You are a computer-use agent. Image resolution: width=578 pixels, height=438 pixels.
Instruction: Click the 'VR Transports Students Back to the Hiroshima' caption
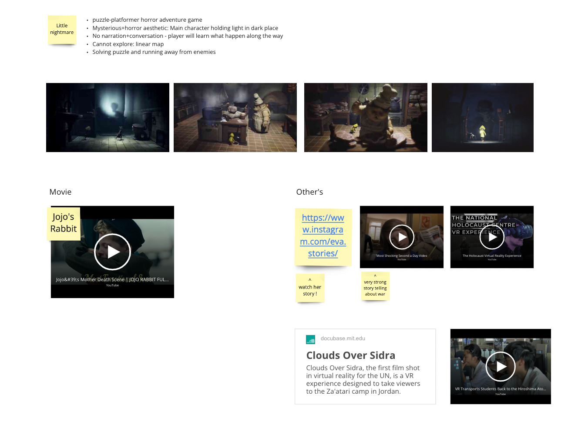(x=501, y=389)
